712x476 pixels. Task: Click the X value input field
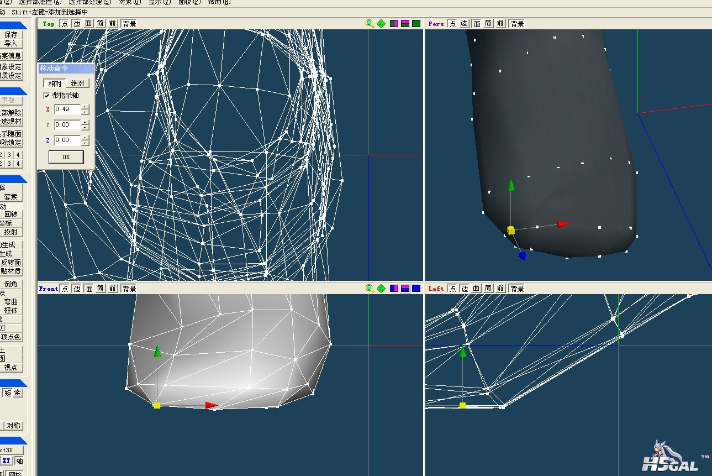click(x=67, y=109)
